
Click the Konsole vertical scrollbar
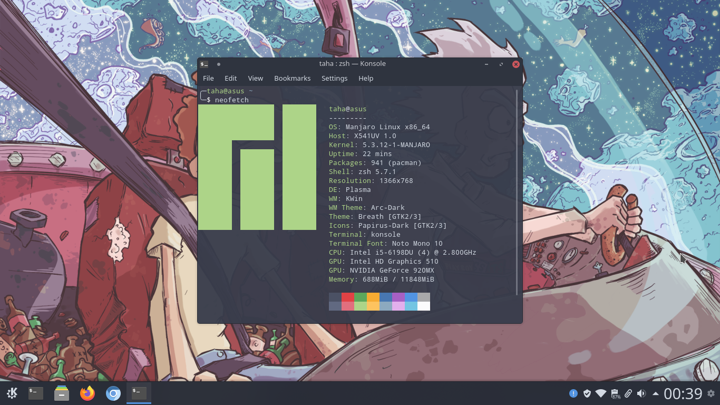pos(517,192)
